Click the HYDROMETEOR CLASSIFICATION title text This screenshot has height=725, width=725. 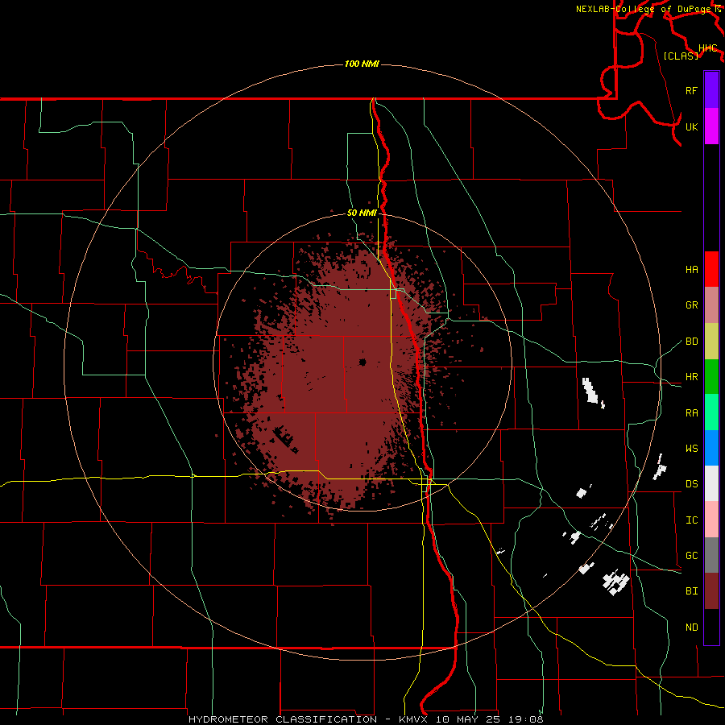pyautogui.click(x=283, y=719)
